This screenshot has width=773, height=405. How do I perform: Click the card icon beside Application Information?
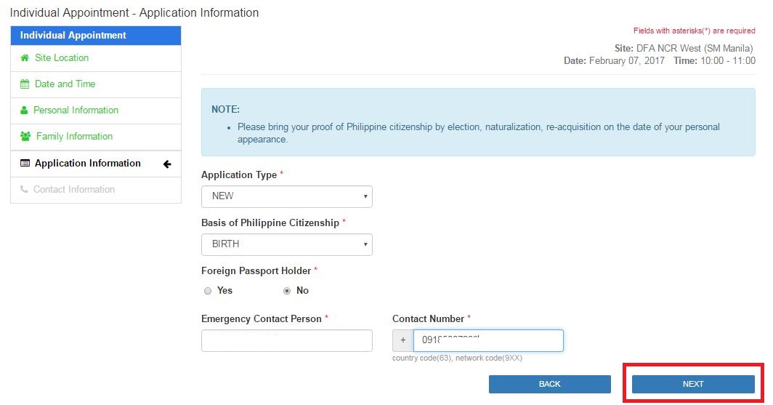(25, 164)
